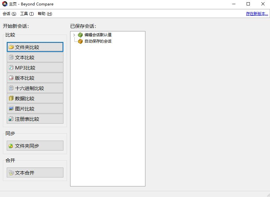Click the folder icon on 文件夹比较
270x197 pixels.
[11, 47]
